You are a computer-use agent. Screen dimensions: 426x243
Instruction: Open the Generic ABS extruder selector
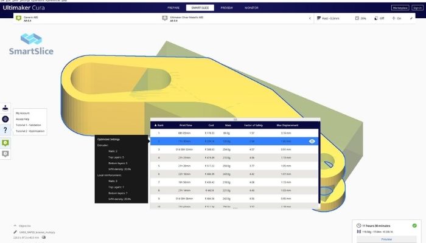click(87, 18)
